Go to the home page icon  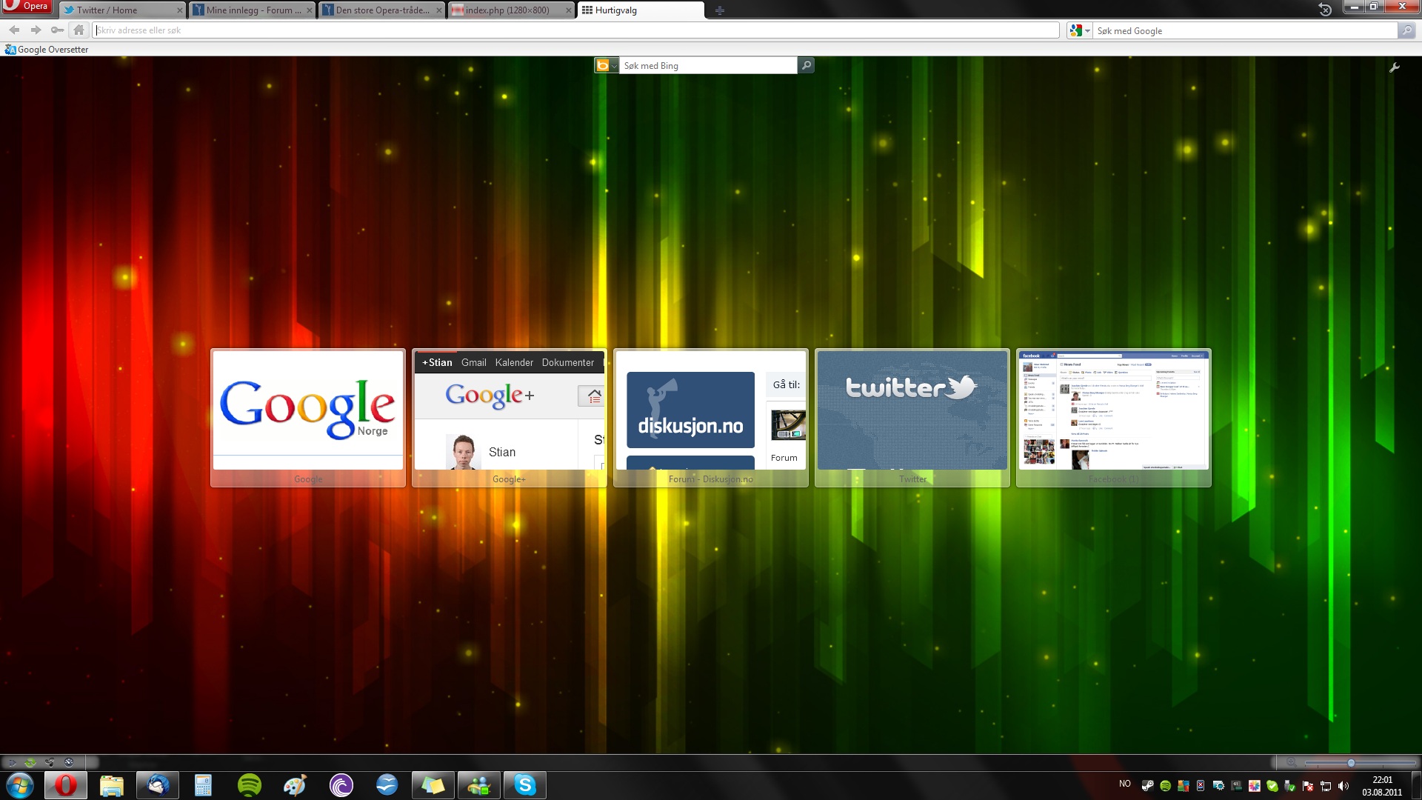coord(79,30)
